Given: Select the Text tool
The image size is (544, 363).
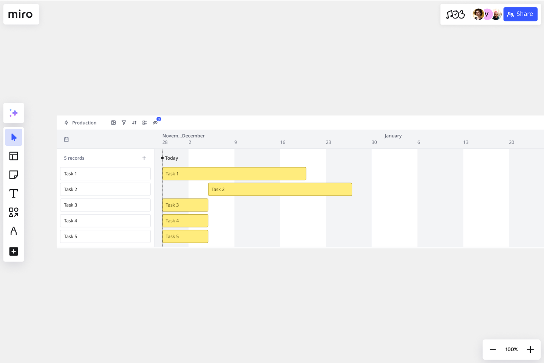Looking at the screenshot, I should 14,193.
